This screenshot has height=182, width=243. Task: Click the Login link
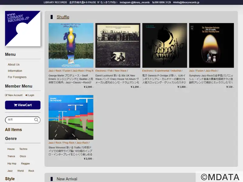point(30,95)
